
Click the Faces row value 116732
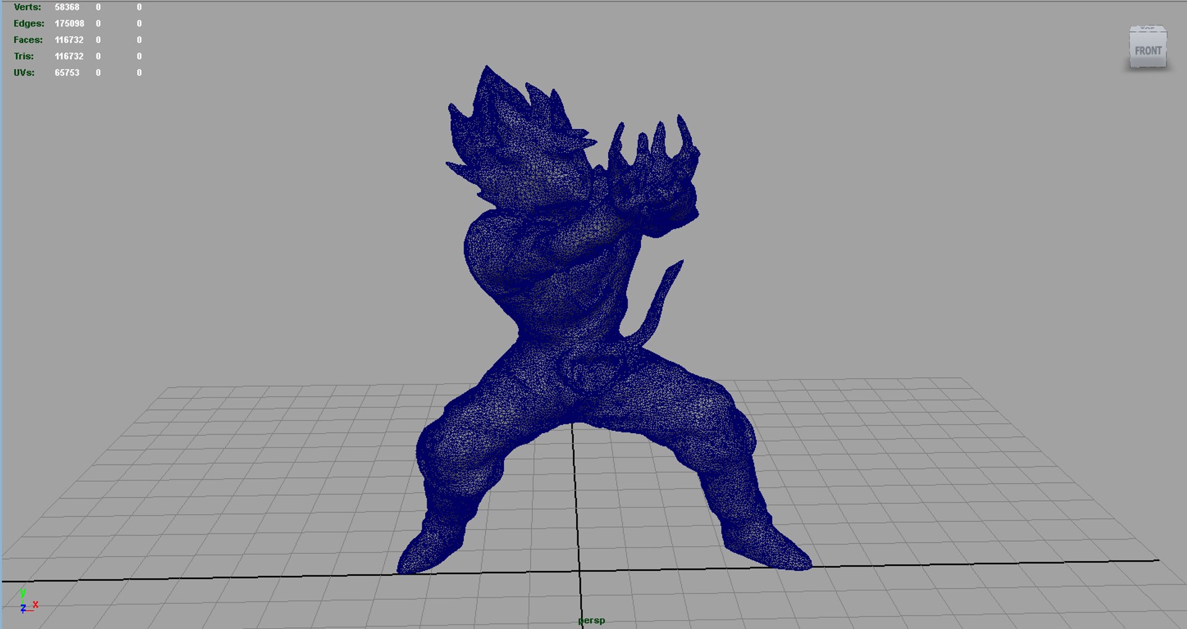pos(69,40)
